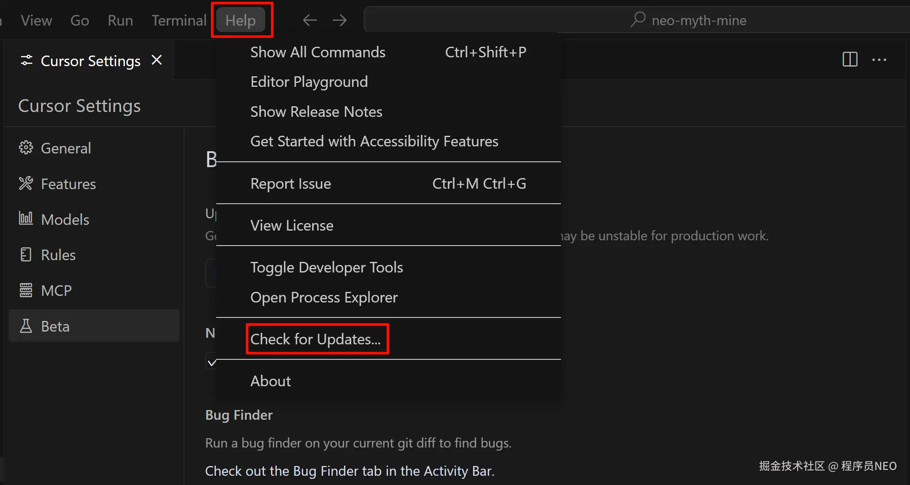Select the Models chart icon
This screenshot has width=910, height=485.
pyautogui.click(x=26, y=219)
